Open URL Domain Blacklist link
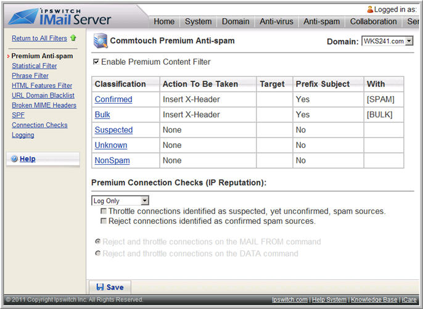Viewport: 423px width, 309px height. (x=43, y=95)
